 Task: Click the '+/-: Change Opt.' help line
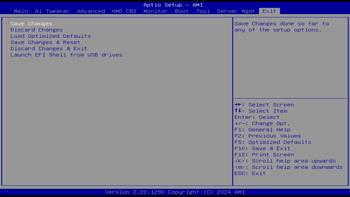[x=262, y=124]
